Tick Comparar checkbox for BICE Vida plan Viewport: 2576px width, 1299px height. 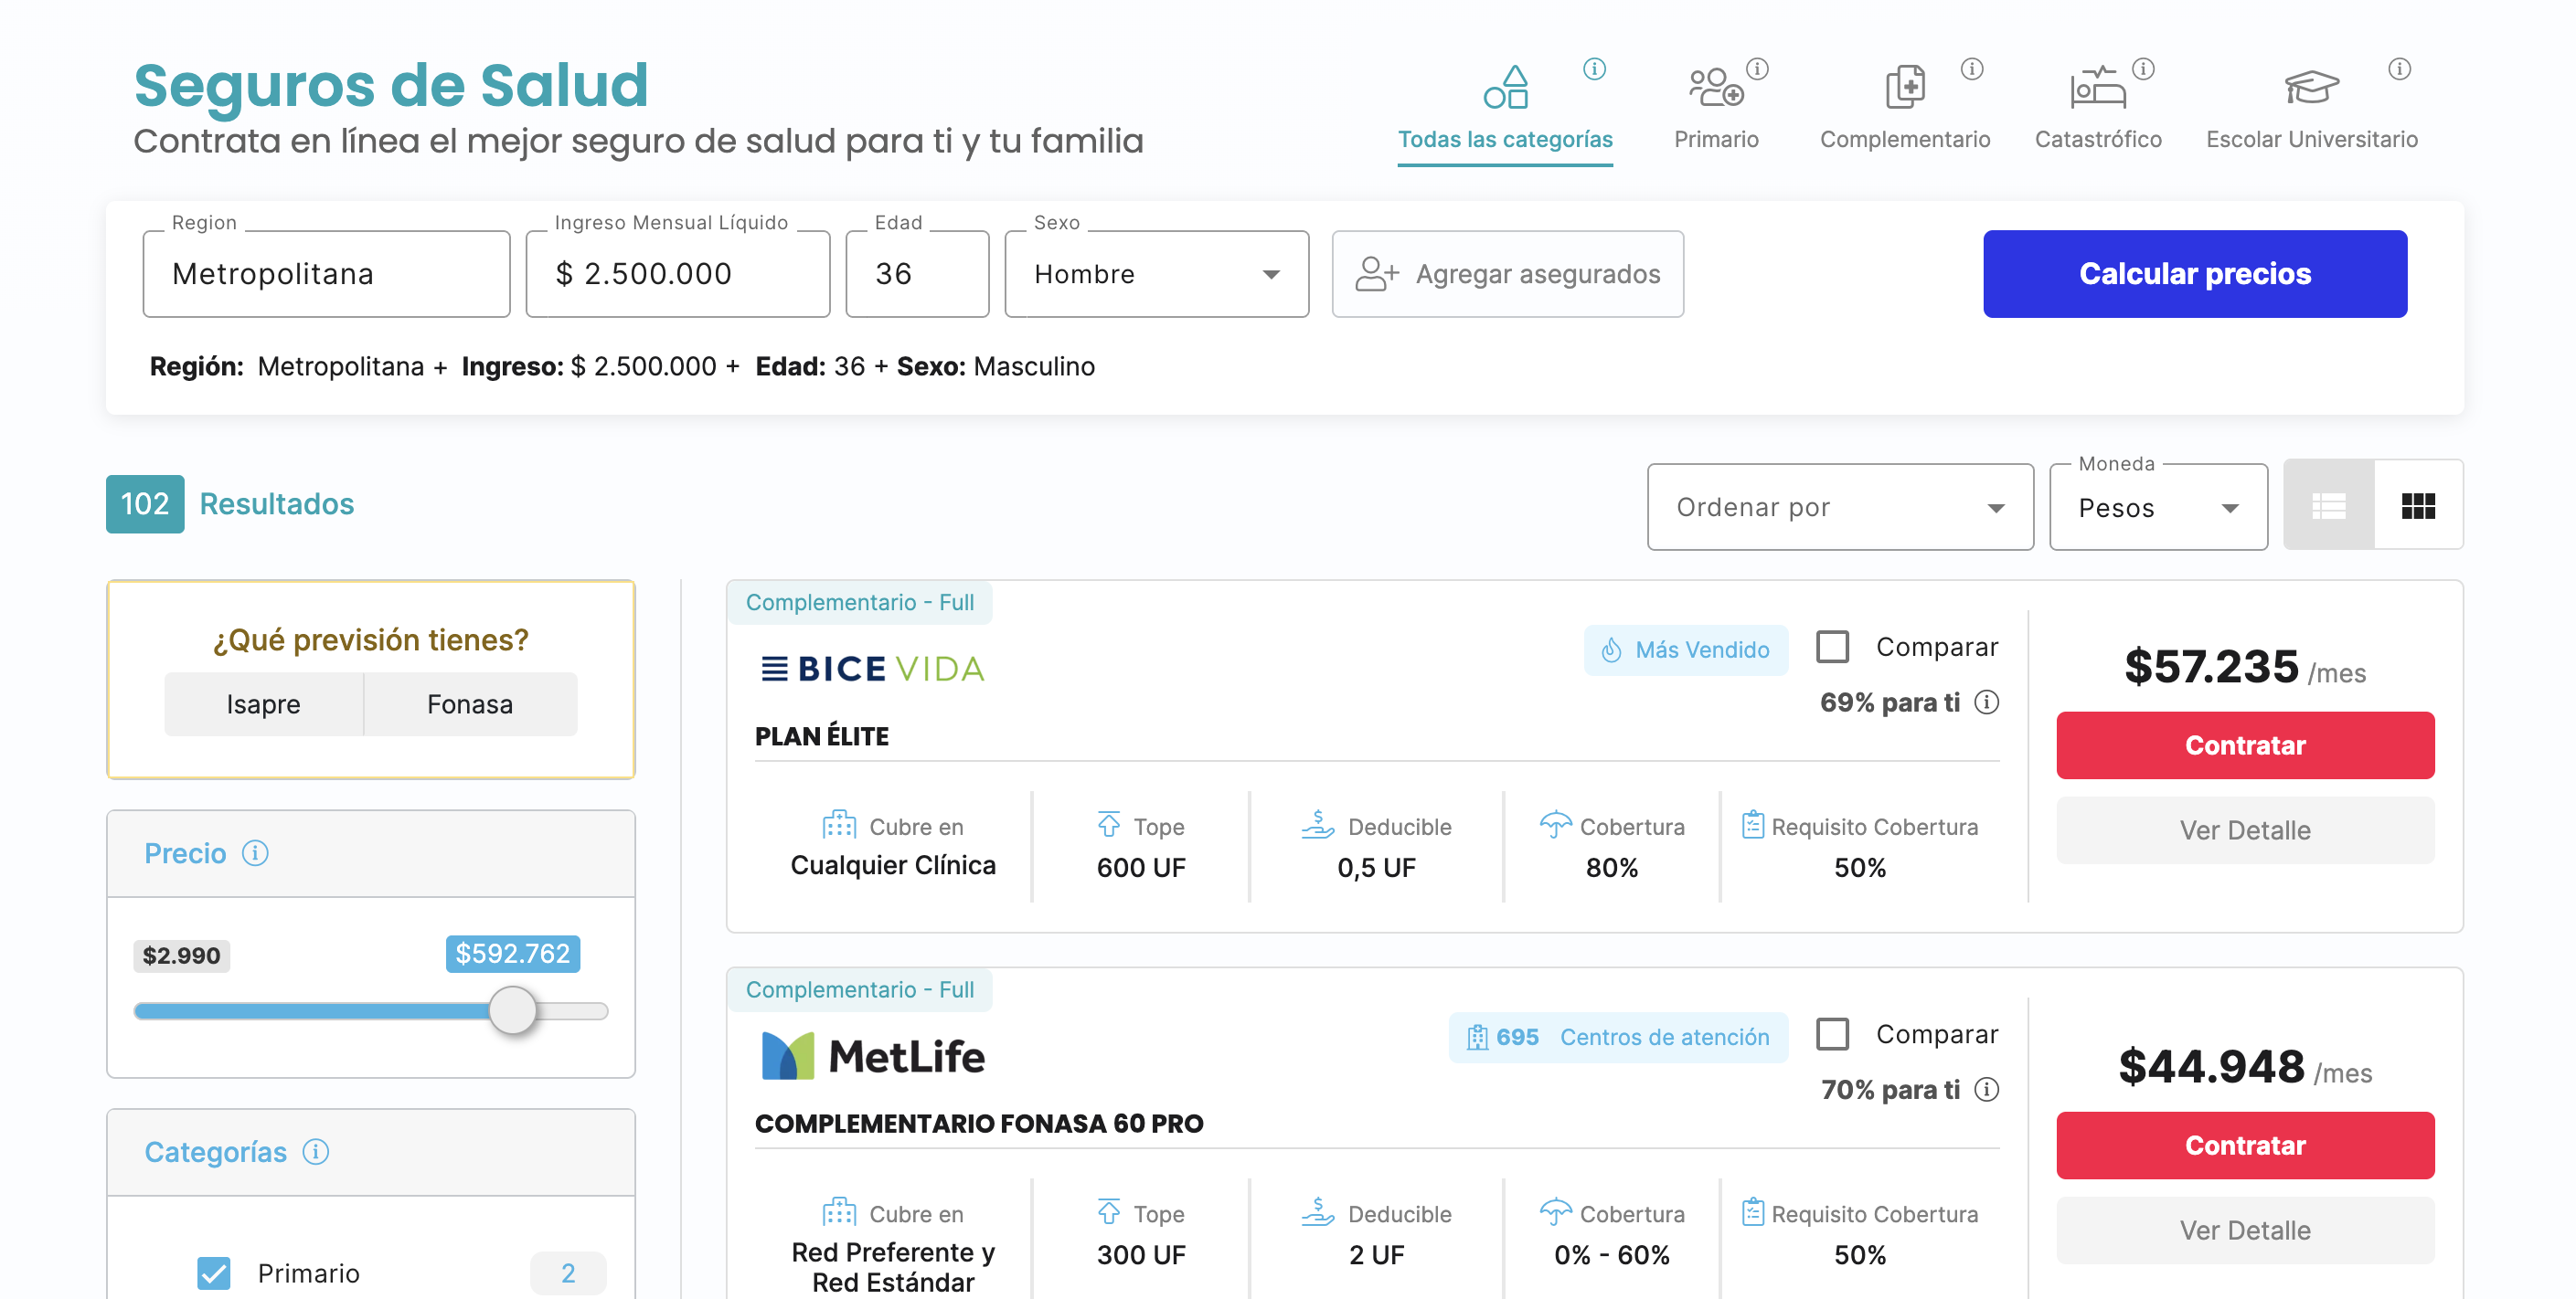(x=1832, y=647)
